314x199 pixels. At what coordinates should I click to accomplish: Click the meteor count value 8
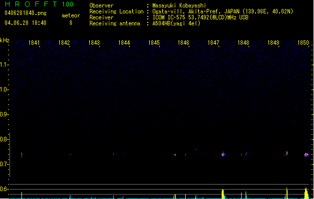71,23
